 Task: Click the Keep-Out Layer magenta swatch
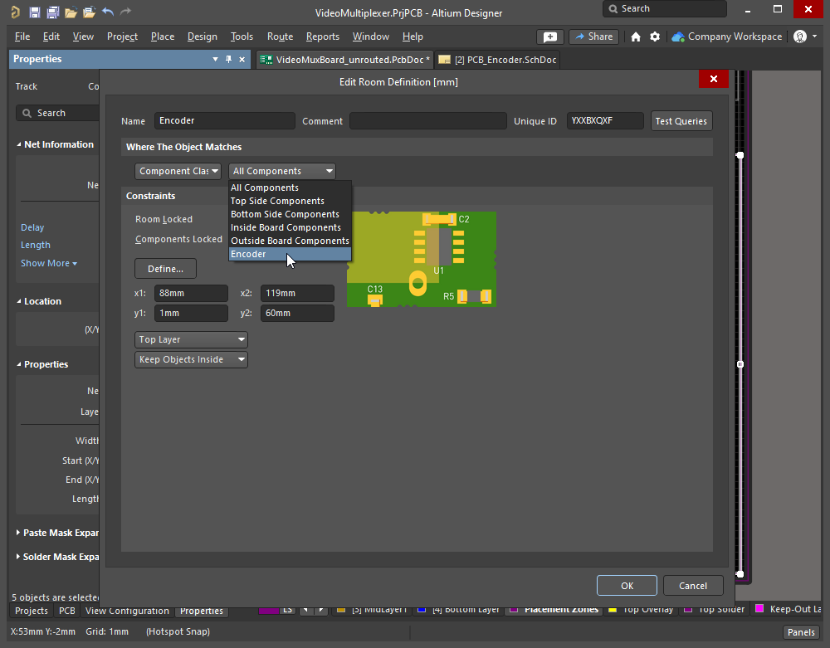759,609
